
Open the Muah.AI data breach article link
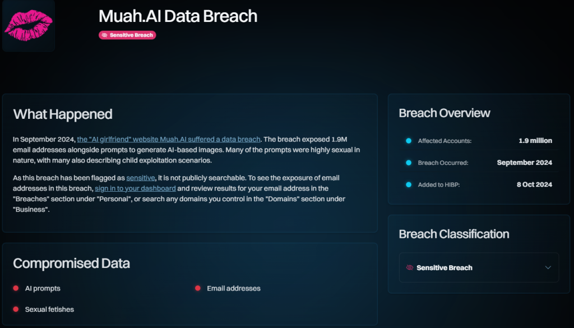click(169, 139)
